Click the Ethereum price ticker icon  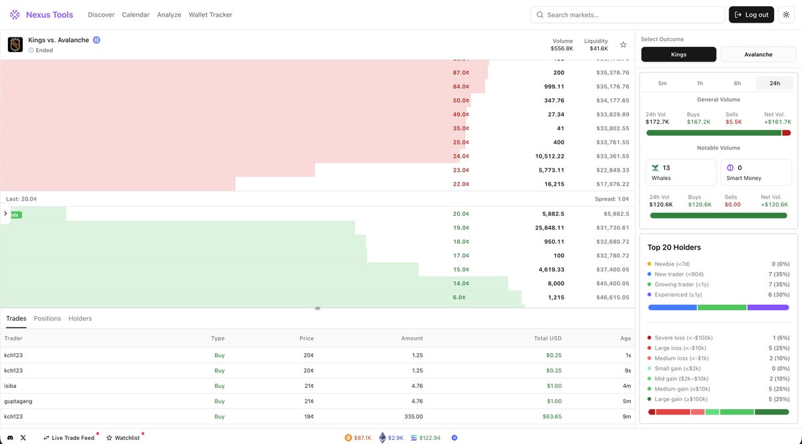pyautogui.click(x=382, y=437)
